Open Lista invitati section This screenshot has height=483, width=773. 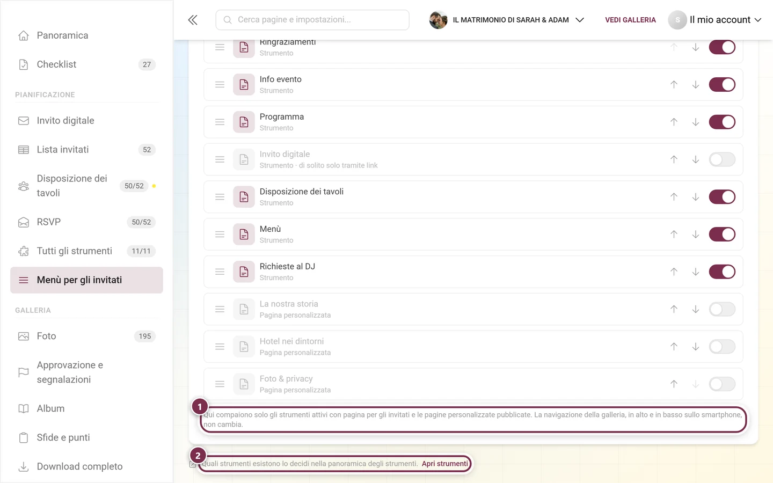[86, 150]
